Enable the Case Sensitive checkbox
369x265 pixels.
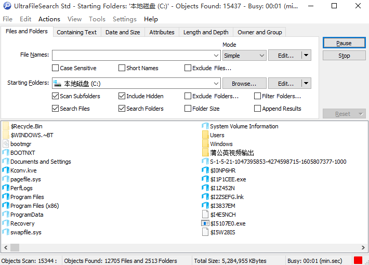click(x=55, y=68)
